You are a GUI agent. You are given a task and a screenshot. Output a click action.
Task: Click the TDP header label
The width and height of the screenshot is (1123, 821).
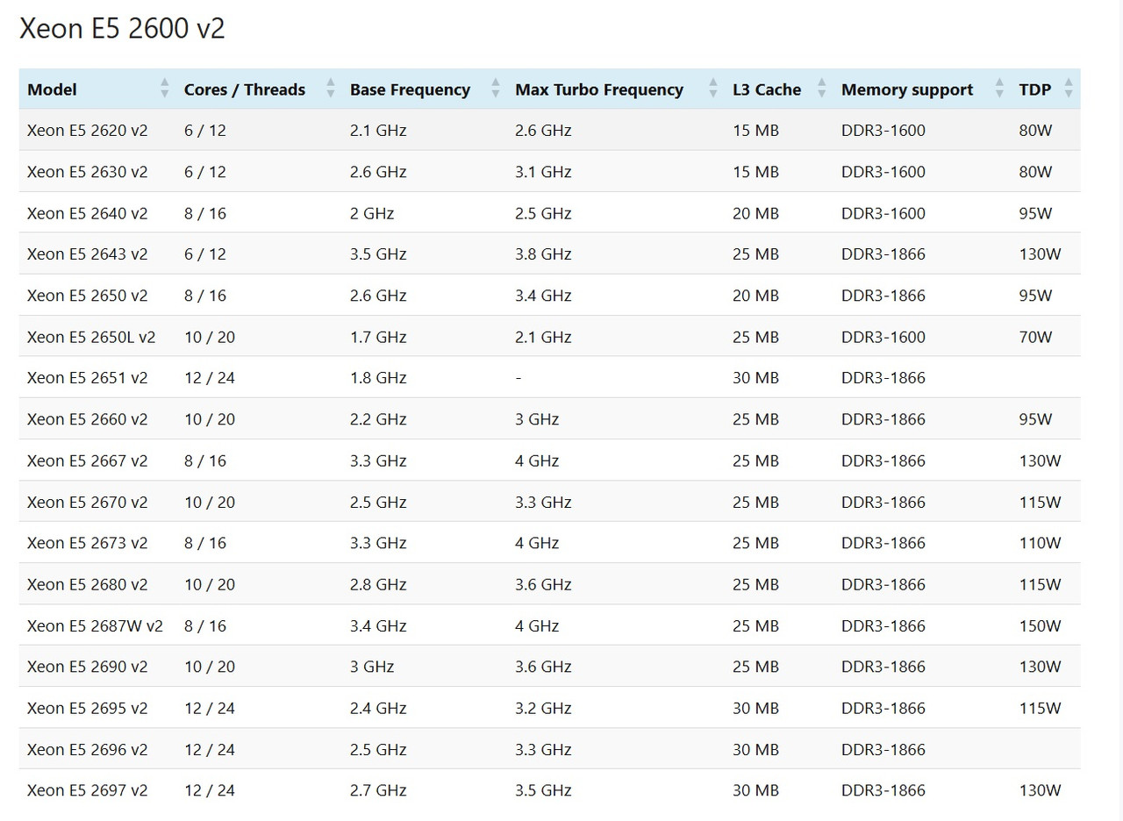click(x=1035, y=89)
